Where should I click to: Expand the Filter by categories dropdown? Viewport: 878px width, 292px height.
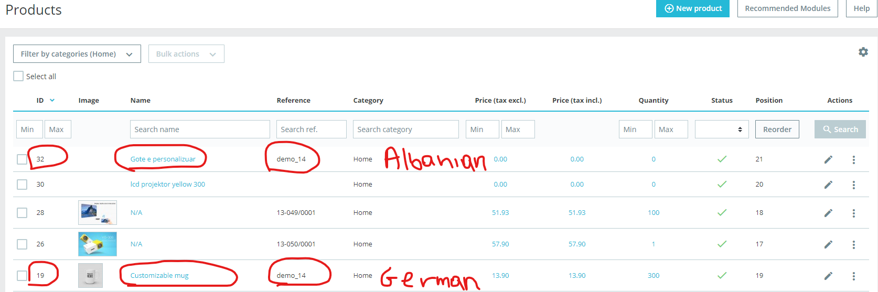[77, 54]
